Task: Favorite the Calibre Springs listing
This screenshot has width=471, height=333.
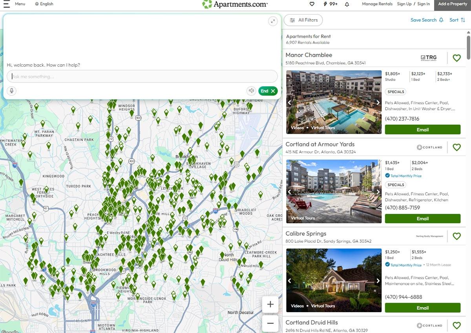Action: (x=456, y=236)
